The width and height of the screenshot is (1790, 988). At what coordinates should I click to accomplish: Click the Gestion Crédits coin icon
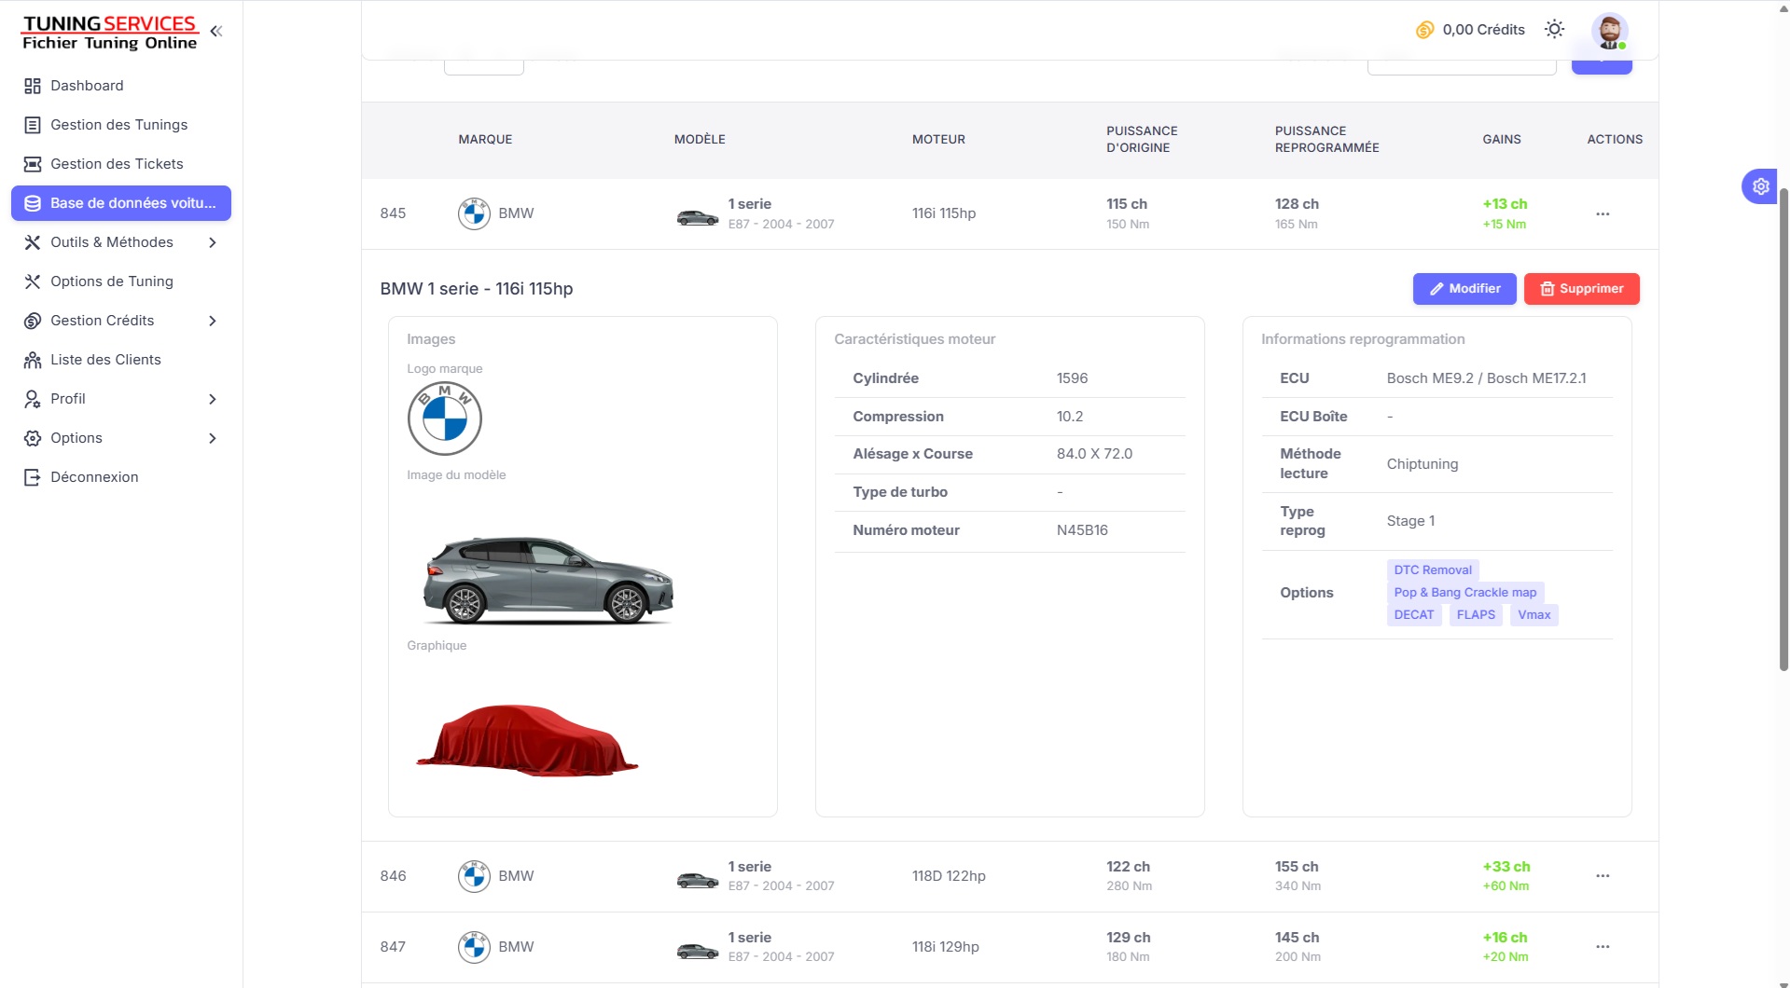33,321
